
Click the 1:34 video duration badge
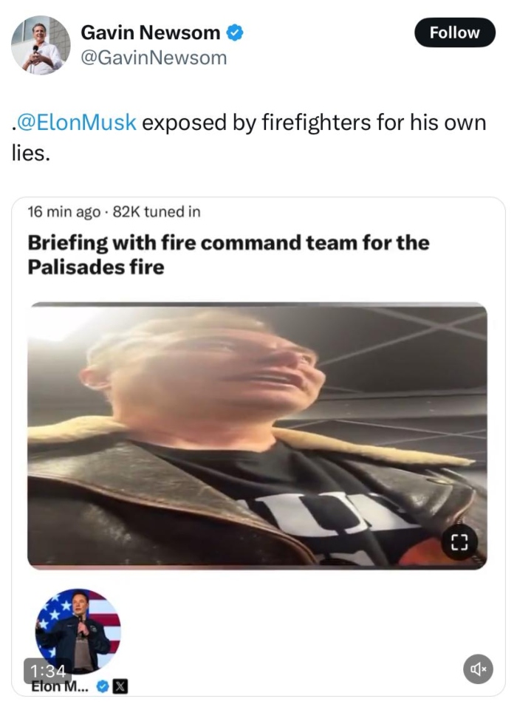[47, 671]
